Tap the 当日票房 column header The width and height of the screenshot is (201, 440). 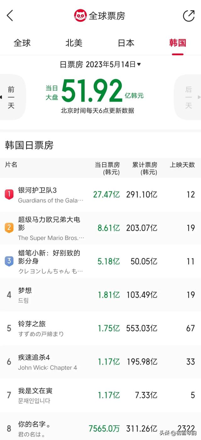107,168
